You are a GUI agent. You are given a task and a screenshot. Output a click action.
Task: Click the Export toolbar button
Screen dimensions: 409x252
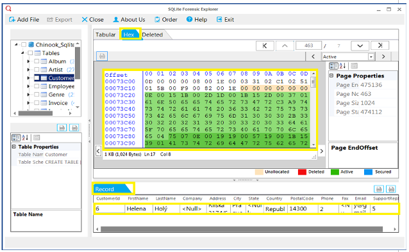click(60, 20)
